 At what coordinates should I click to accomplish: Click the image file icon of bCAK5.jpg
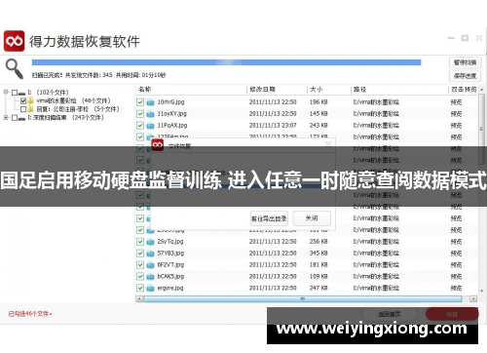[x=150, y=277]
